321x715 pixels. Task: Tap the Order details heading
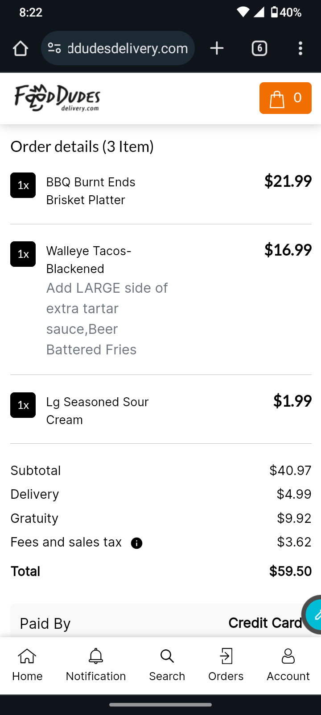click(82, 147)
